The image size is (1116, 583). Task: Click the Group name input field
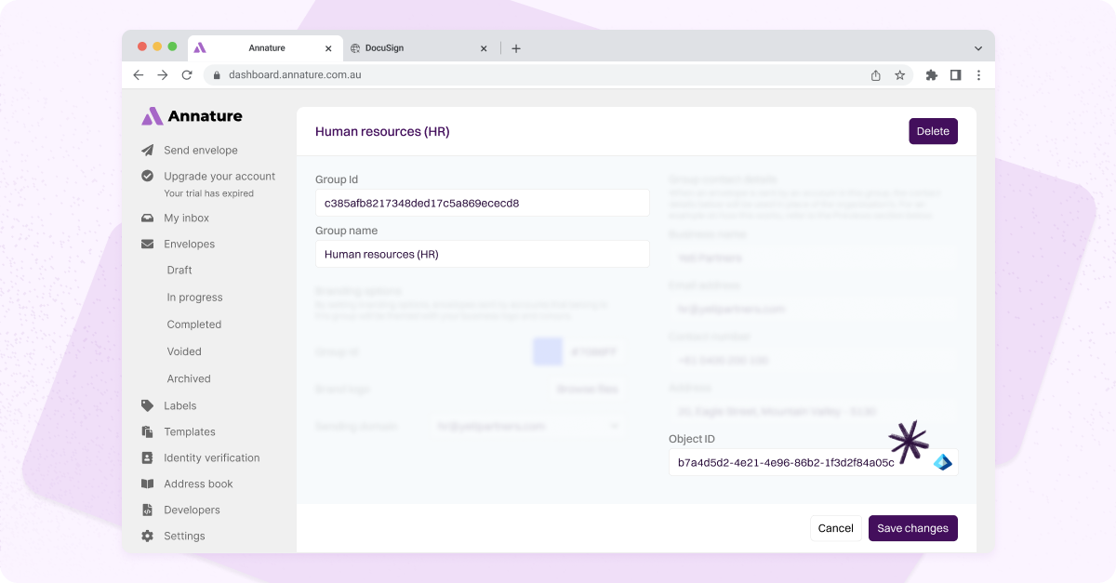482,254
